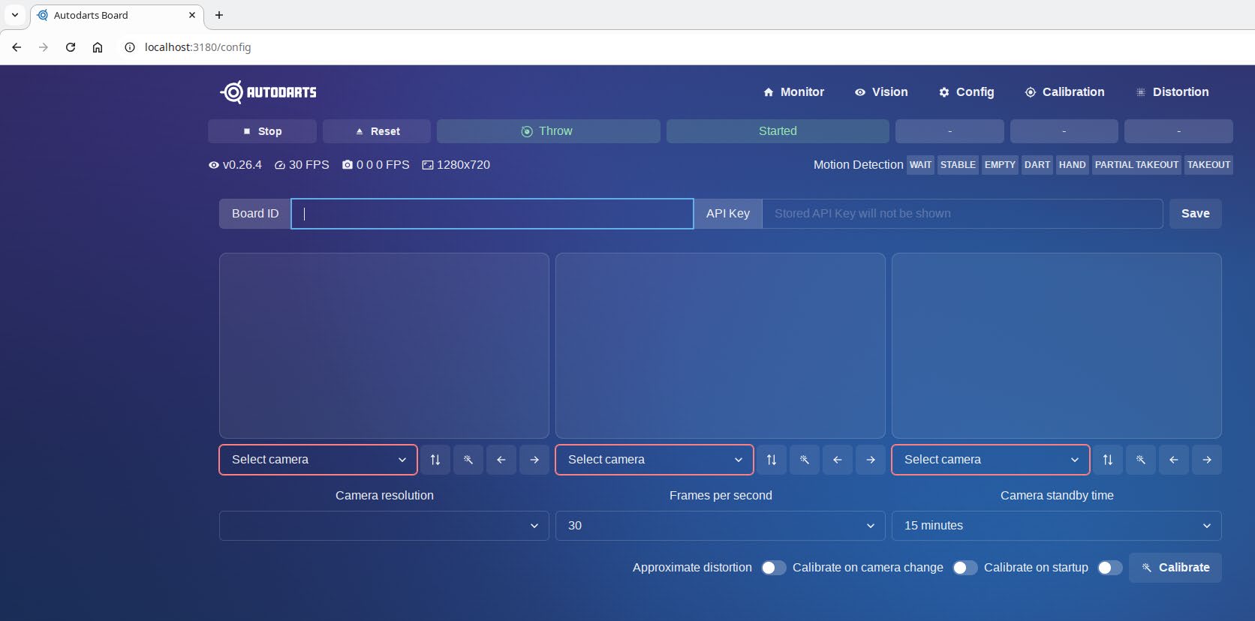Click the PARTIAL TAKEOUT motion detection label

1136,165
